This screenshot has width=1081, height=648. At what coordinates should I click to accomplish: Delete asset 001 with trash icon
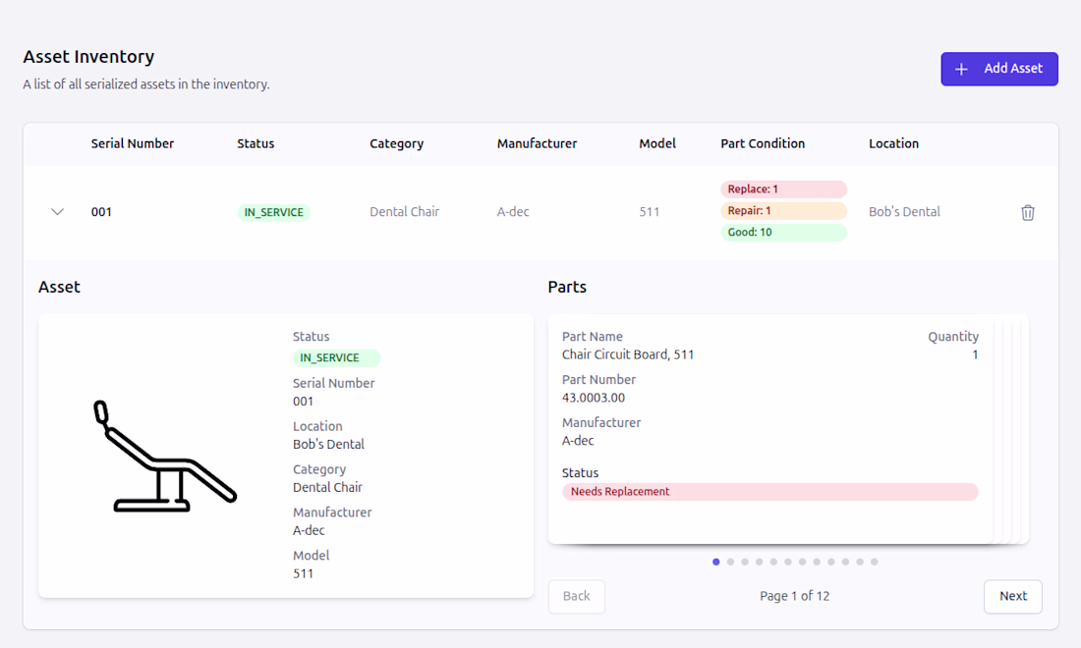pyautogui.click(x=1028, y=212)
